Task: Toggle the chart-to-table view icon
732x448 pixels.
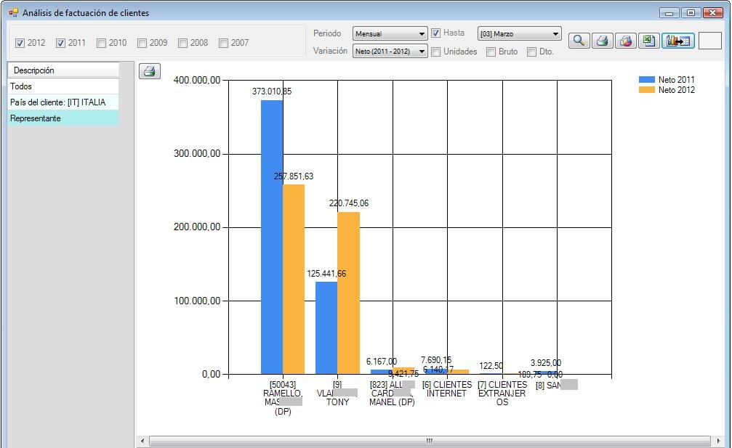Action: click(x=677, y=41)
